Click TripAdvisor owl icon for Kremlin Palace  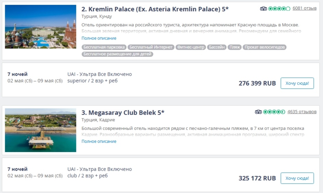pyautogui.click(x=263, y=9)
